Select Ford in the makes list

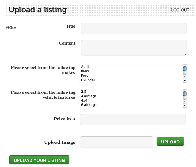(85, 75)
